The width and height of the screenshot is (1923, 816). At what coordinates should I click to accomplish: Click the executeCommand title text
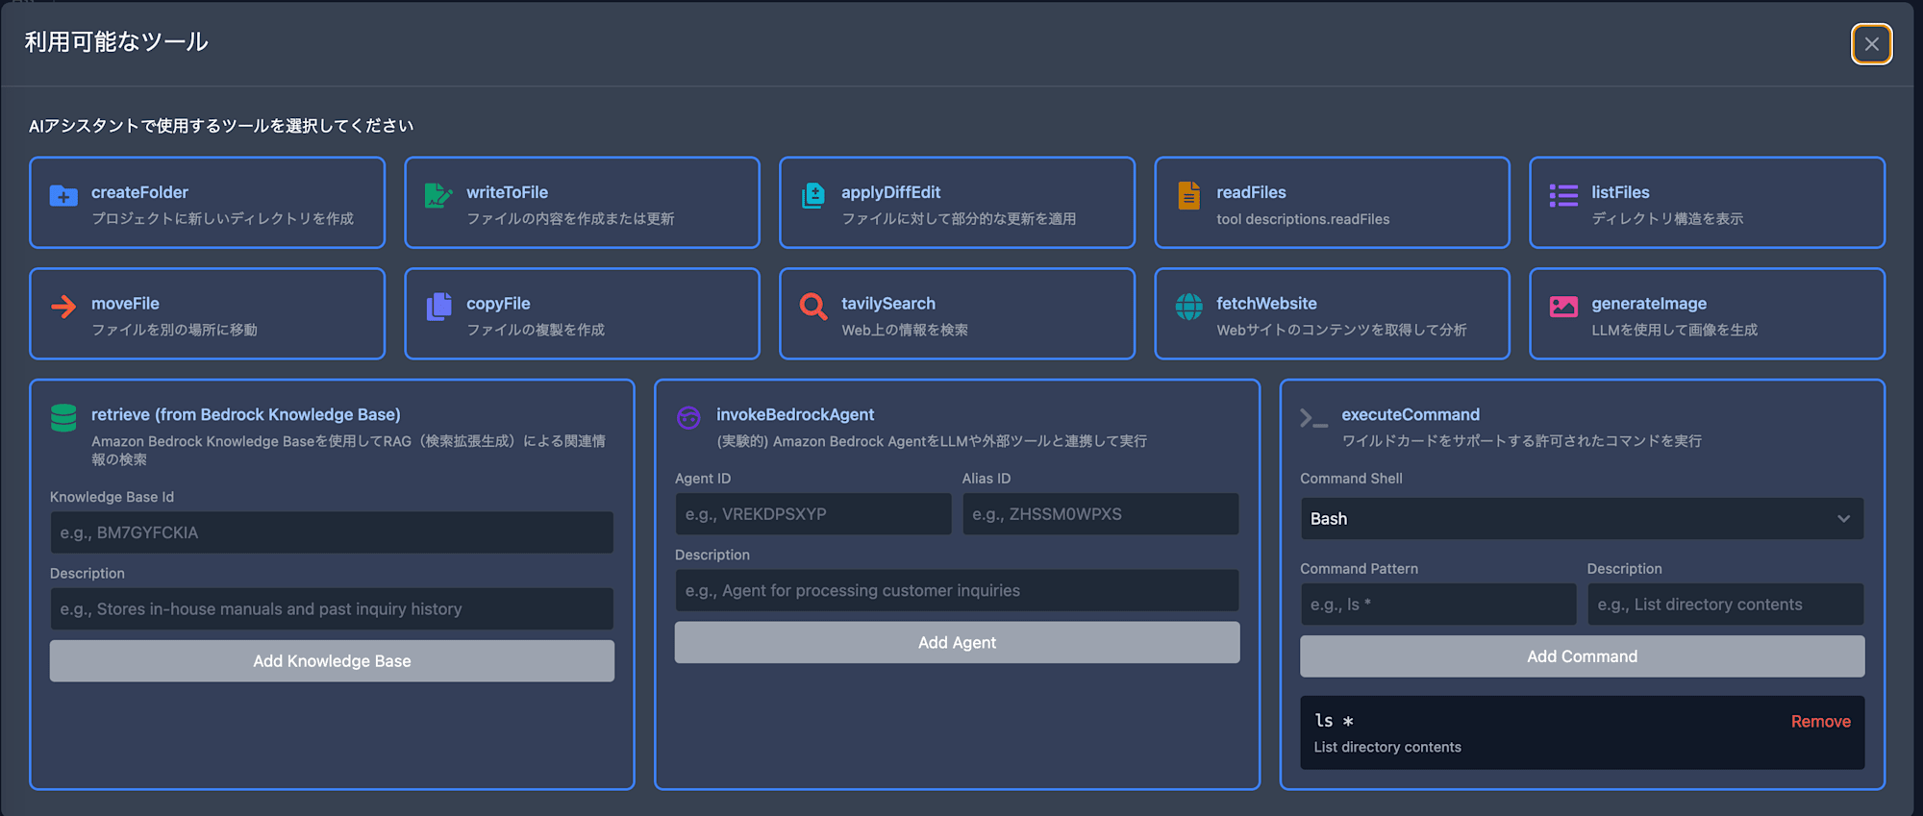1411,414
